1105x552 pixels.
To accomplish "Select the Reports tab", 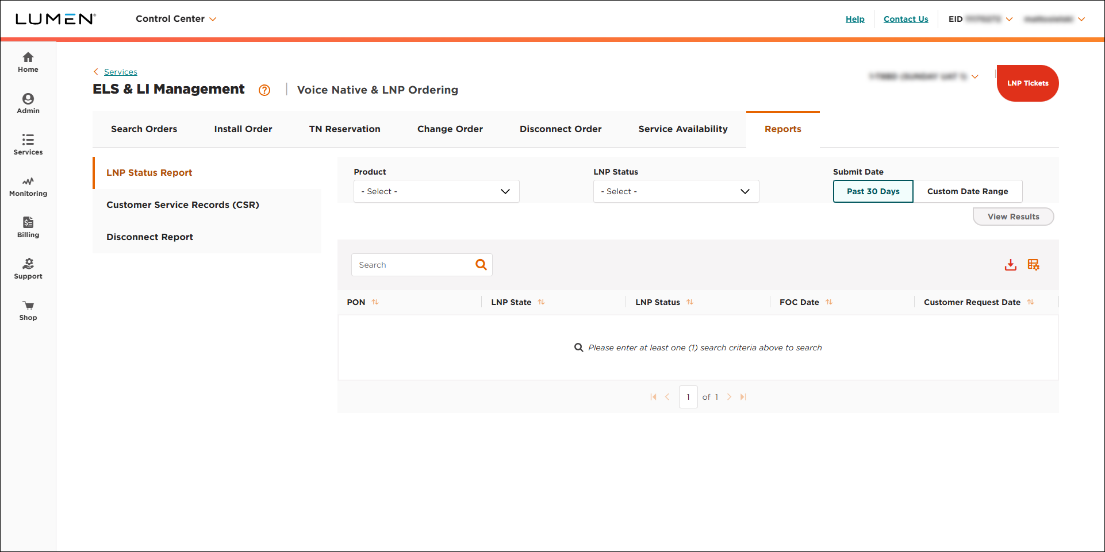I will [x=783, y=129].
